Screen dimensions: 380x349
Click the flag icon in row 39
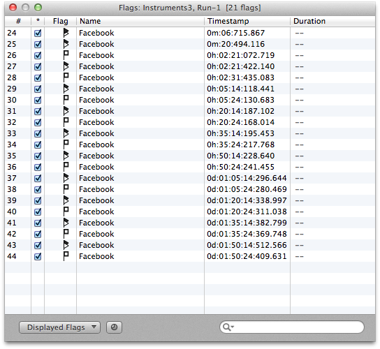tap(66, 200)
